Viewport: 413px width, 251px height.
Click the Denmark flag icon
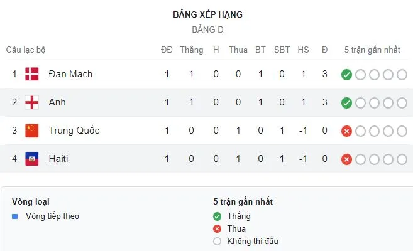[x=31, y=74]
